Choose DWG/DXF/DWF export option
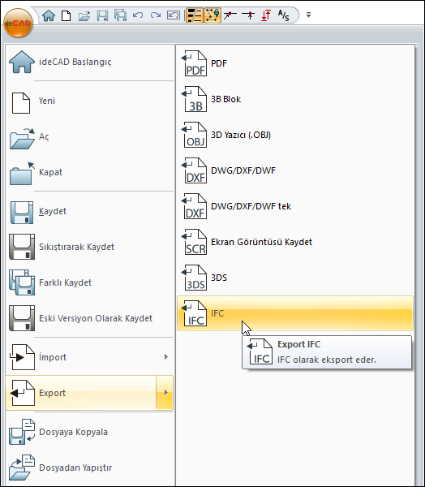This screenshot has height=487, width=425. pyautogui.click(x=295, y=170)
